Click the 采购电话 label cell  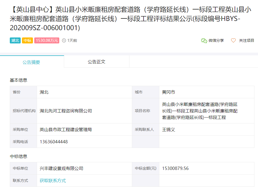pos(23,142)
